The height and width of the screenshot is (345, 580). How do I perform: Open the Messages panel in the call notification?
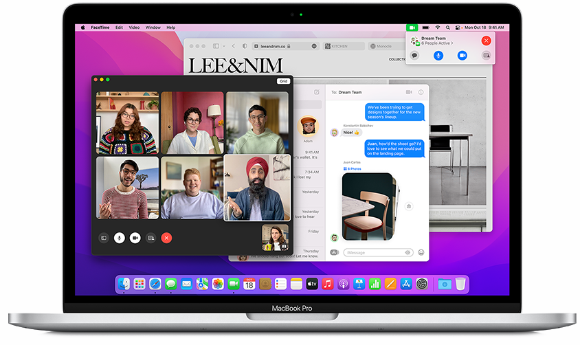point(414,55)
